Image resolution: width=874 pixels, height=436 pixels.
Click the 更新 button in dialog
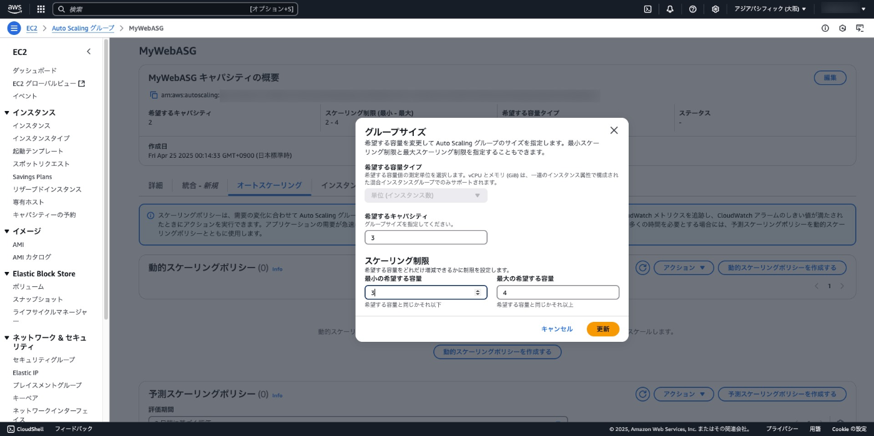click(x=603, y=329)
